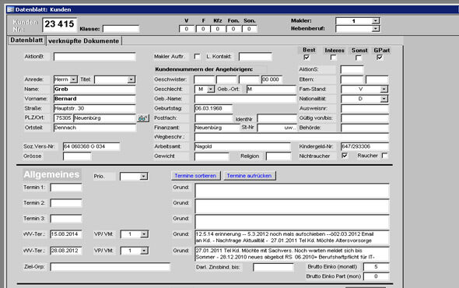The height and width of the screenshot is (288, 459).
Task: Expand the Titel dropdown
Action: (x=131, y=79)
